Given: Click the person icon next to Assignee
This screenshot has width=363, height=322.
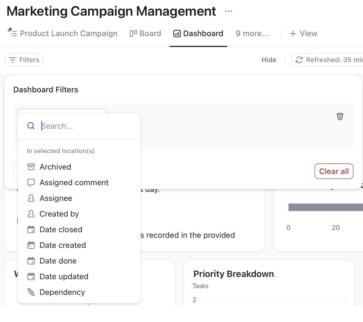Looking at the screenshot, I should [31, 198].
